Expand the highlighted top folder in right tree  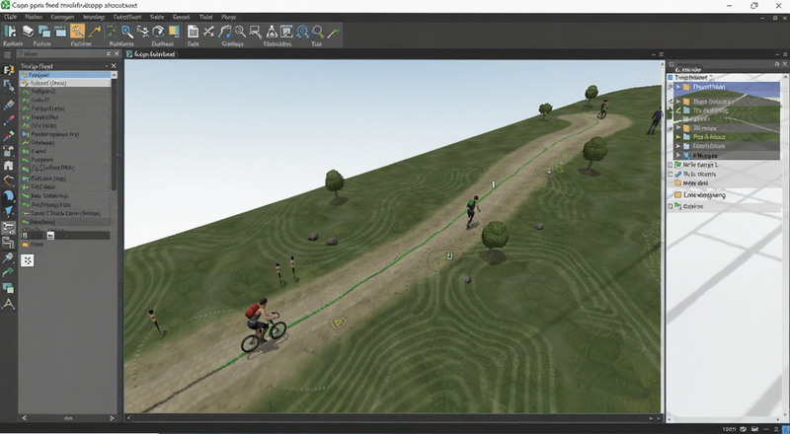[x=678, y=87]
